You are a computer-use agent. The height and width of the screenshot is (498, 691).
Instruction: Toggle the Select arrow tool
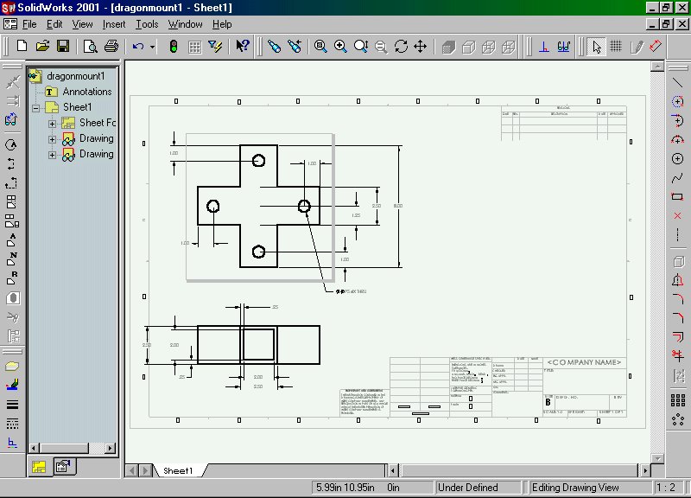click(x=596, y=46)
